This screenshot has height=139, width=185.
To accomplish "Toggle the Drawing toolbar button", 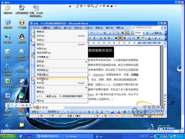I will tap(127, 33).
